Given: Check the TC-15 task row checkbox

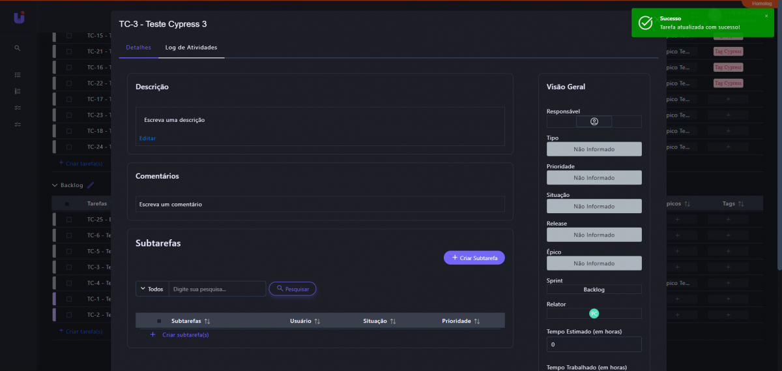Looking at the screenshot, I should pyautogui.click(x=69, y=35).
